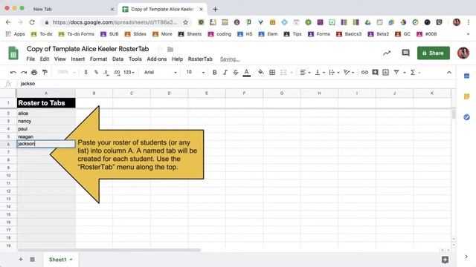Viewport: 476px width, 267px height.
Task: Open Calendar side panel icon
Action: coord(466,76)
